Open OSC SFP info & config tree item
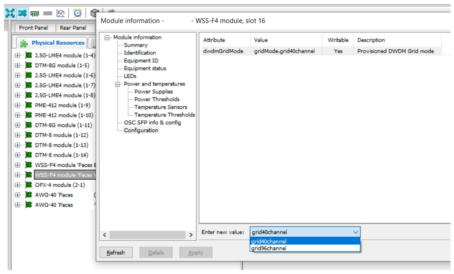The width and height of the screenshot is (454, 274). (153, 123)
